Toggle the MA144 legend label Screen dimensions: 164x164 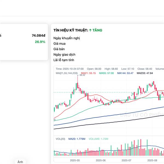[x=125, y=73]
